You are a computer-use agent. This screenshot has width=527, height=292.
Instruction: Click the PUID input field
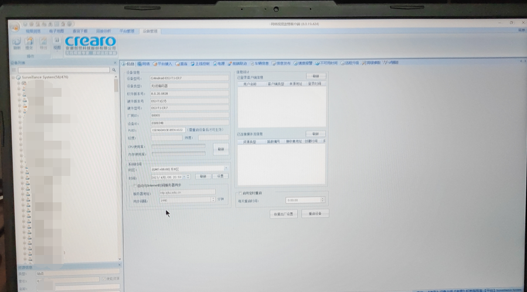click(x=168, y=130)
